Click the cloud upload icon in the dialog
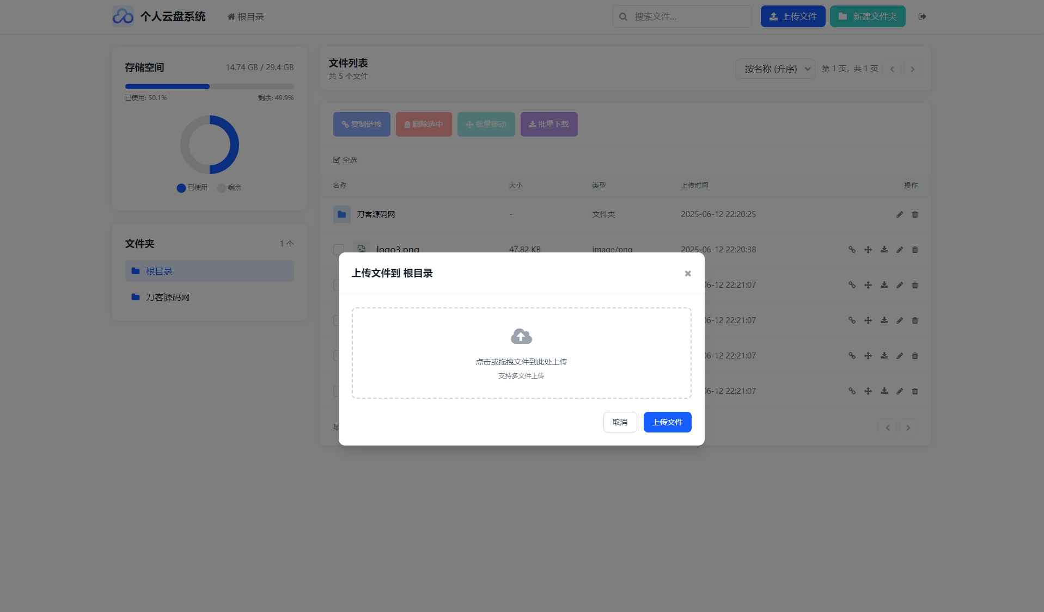Image resolution: width=1044 pixels, height=612 pixels. coord(521,336)
